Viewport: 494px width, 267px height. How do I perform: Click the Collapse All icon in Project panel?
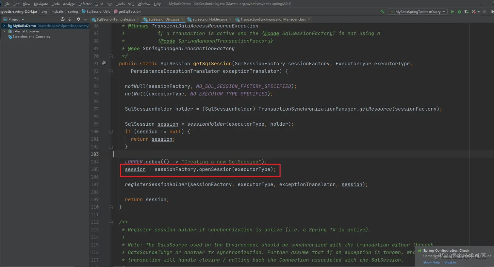(x=69, y=19)
